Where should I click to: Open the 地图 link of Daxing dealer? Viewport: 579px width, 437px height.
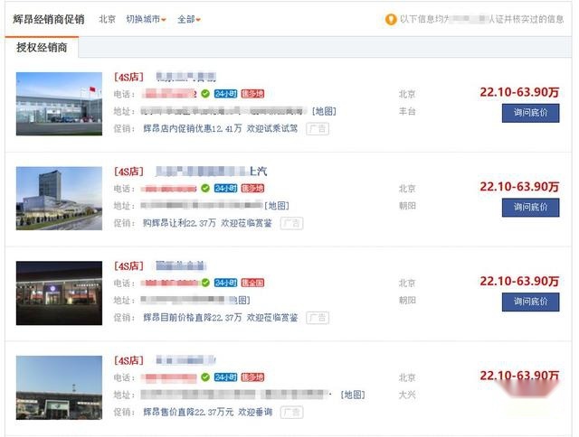click(353, 395)
